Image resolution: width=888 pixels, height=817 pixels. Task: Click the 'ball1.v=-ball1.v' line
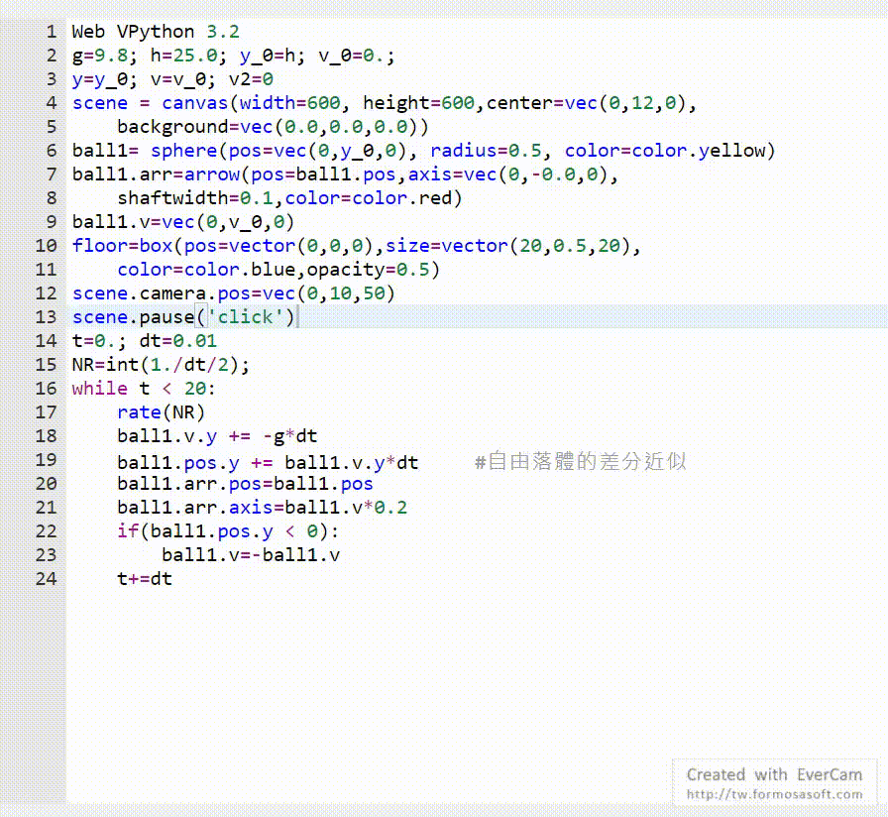click(x=251, y=555)
